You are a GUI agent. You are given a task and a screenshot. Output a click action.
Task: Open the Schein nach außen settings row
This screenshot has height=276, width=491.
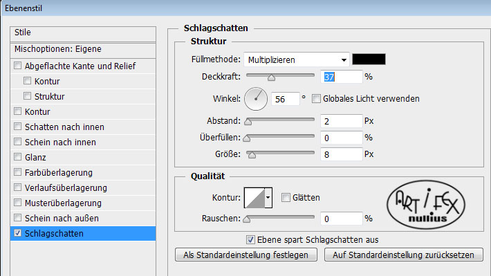tap(83, 218)
